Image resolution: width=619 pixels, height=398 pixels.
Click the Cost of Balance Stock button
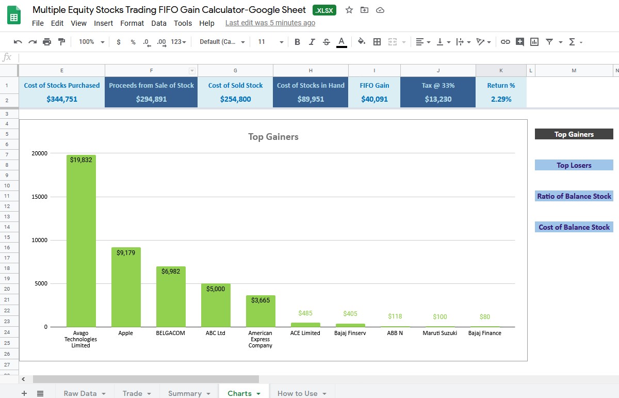pos(574,227)
